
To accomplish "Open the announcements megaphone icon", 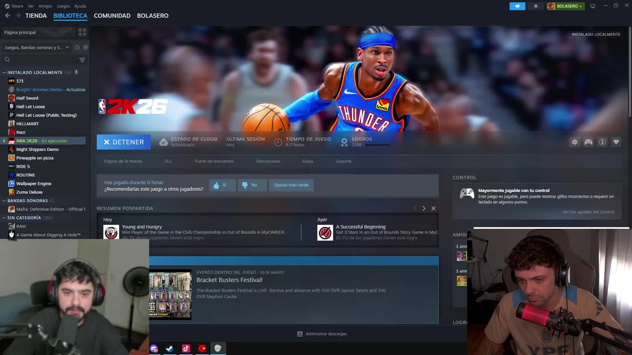I will [x=517, y=6].
